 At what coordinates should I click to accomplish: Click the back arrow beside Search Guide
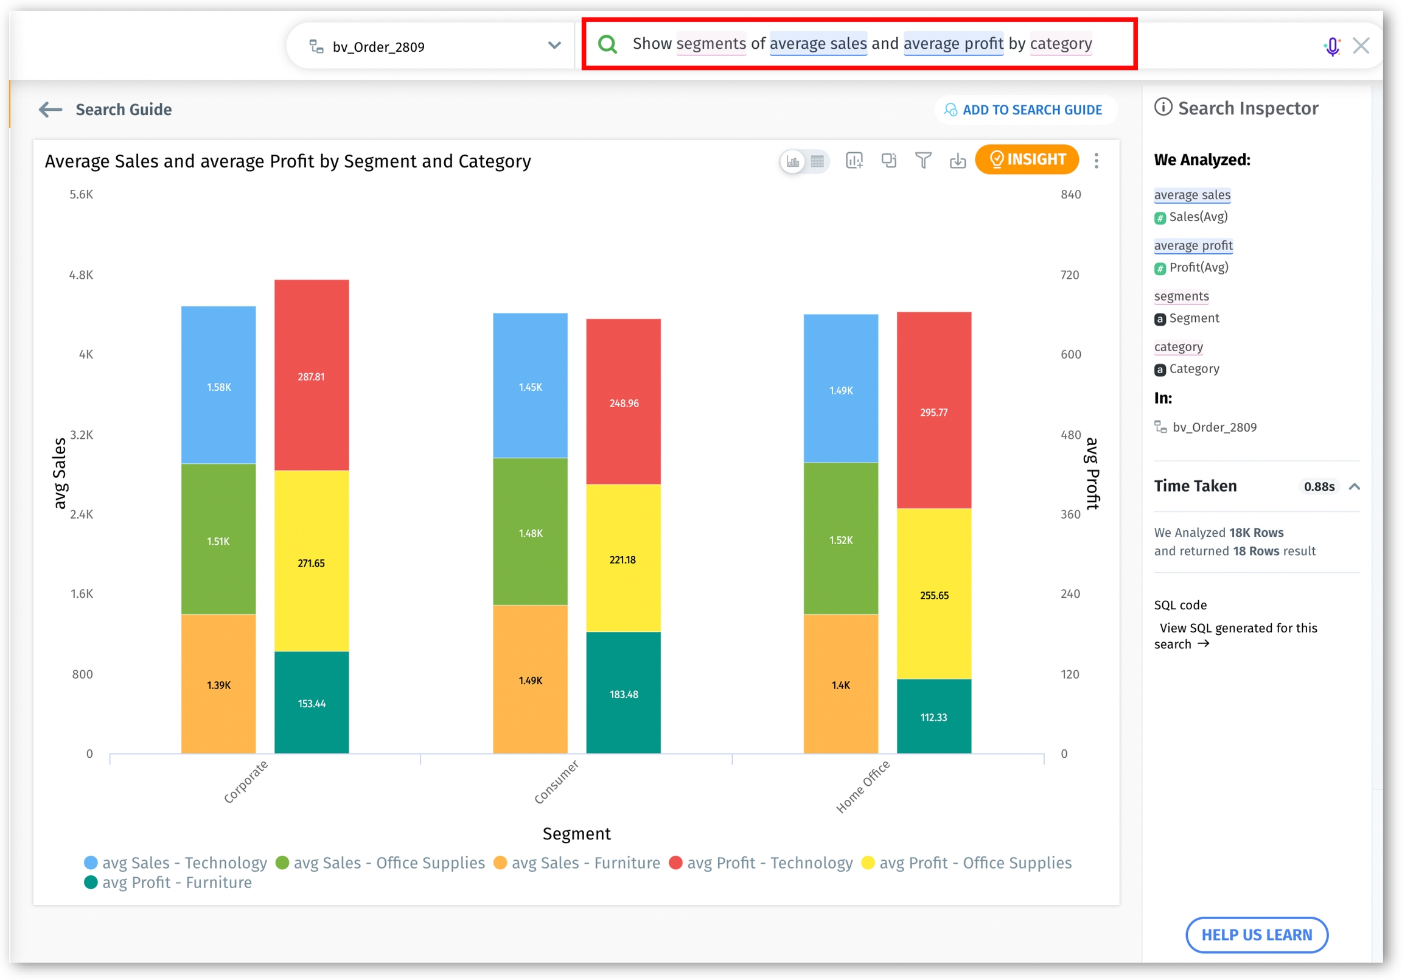(51, 110)
